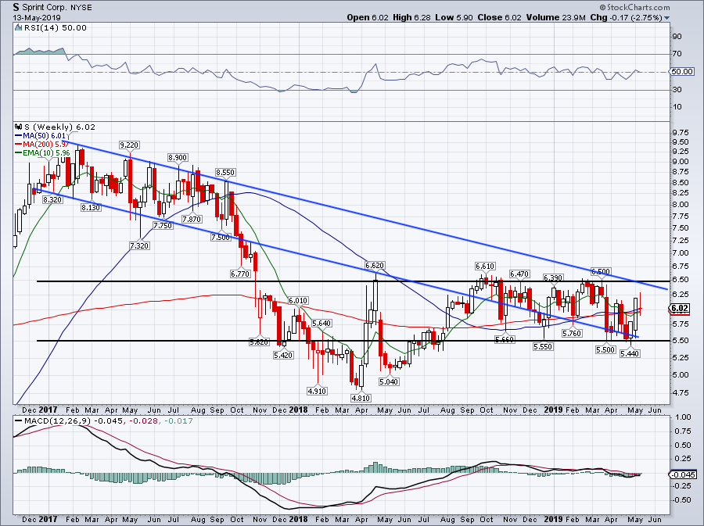Click the 4.910 low price label
The width and height of the screenshot is (704, 526).
tap(317, 391)
